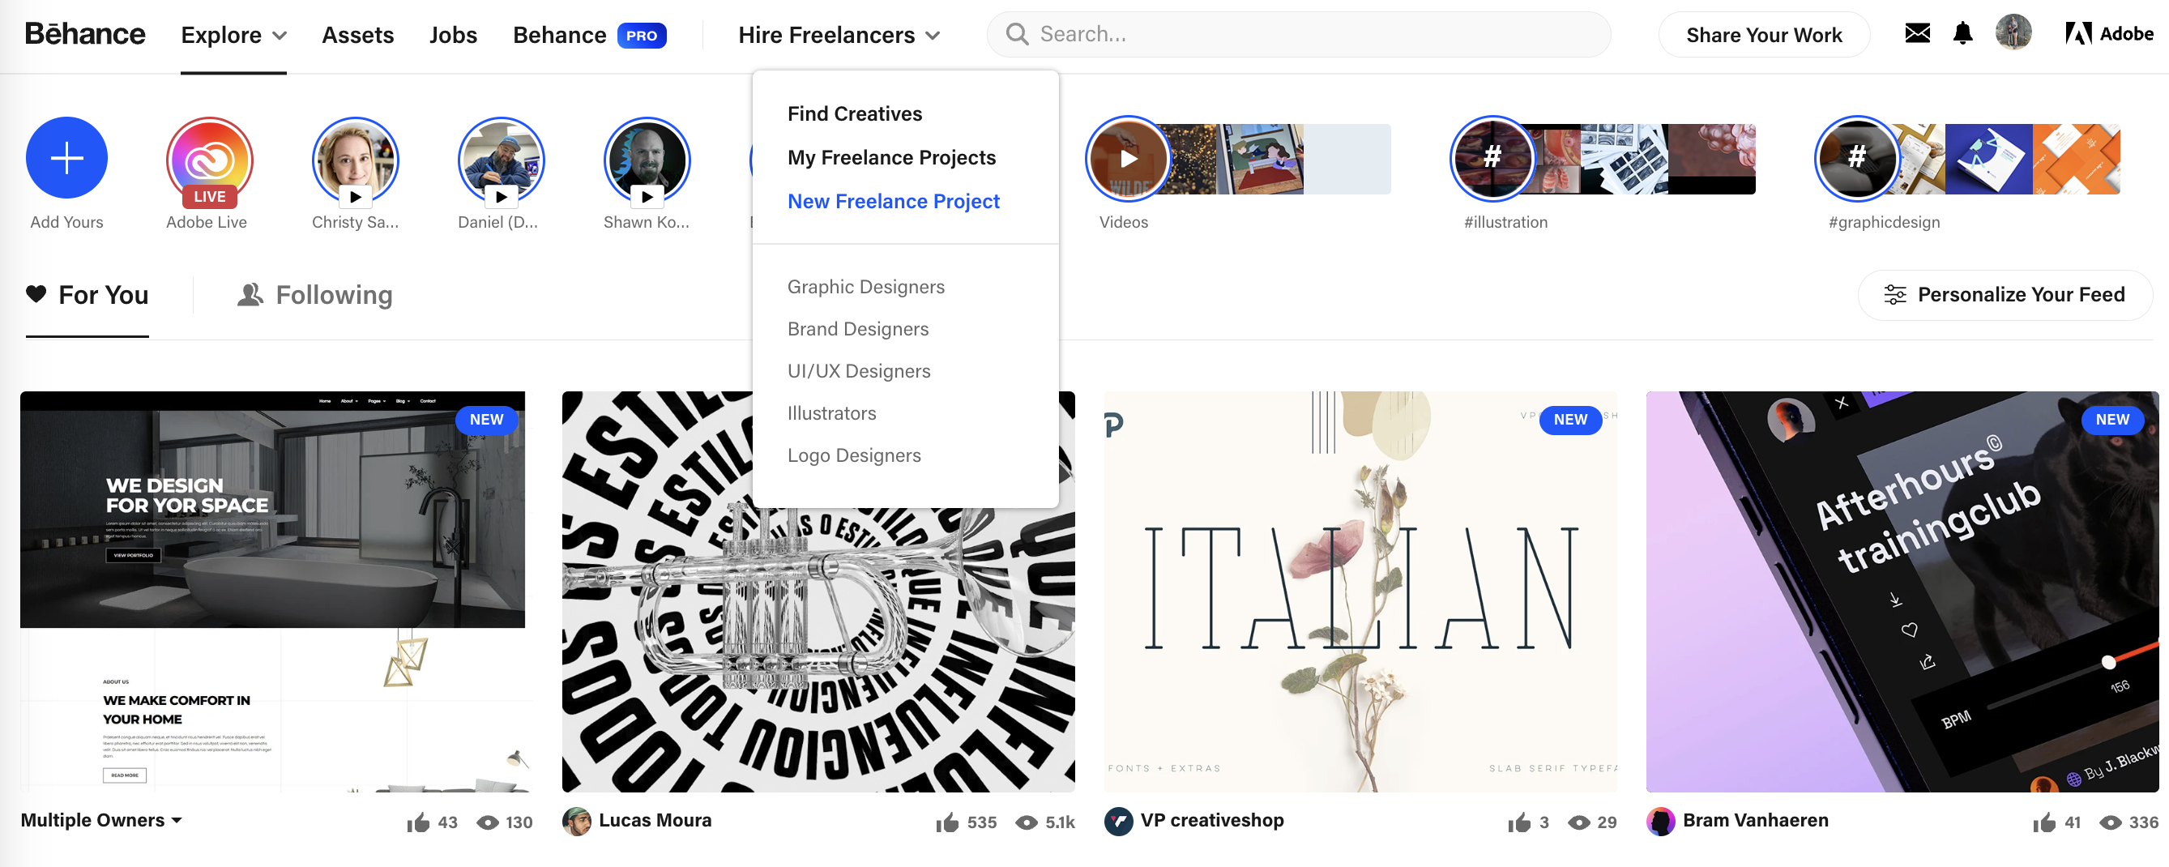
Task: Click the #illustration hashtag circle
Action: click(x=1492, y=158)
